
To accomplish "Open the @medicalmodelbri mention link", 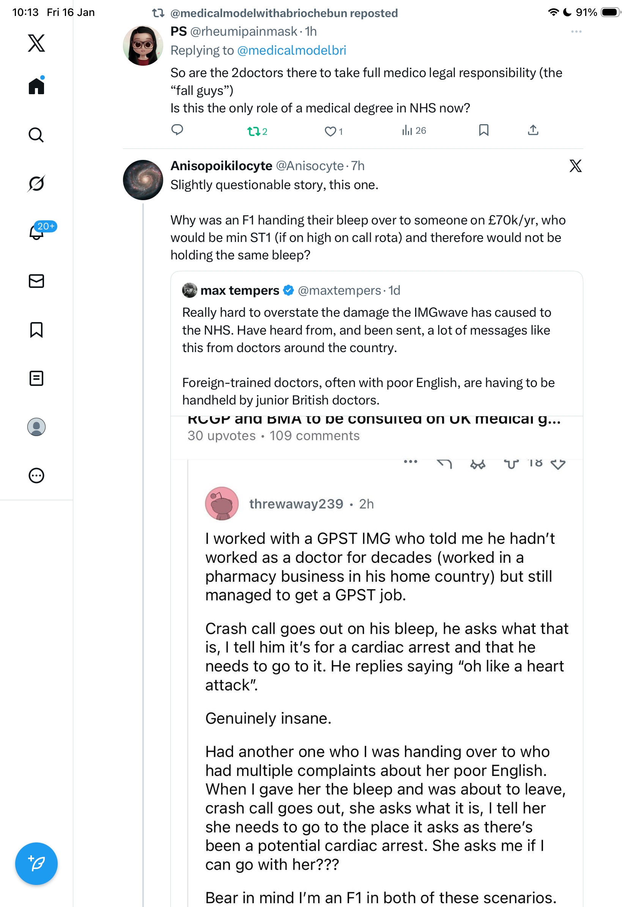I will [x=291, y=51].
